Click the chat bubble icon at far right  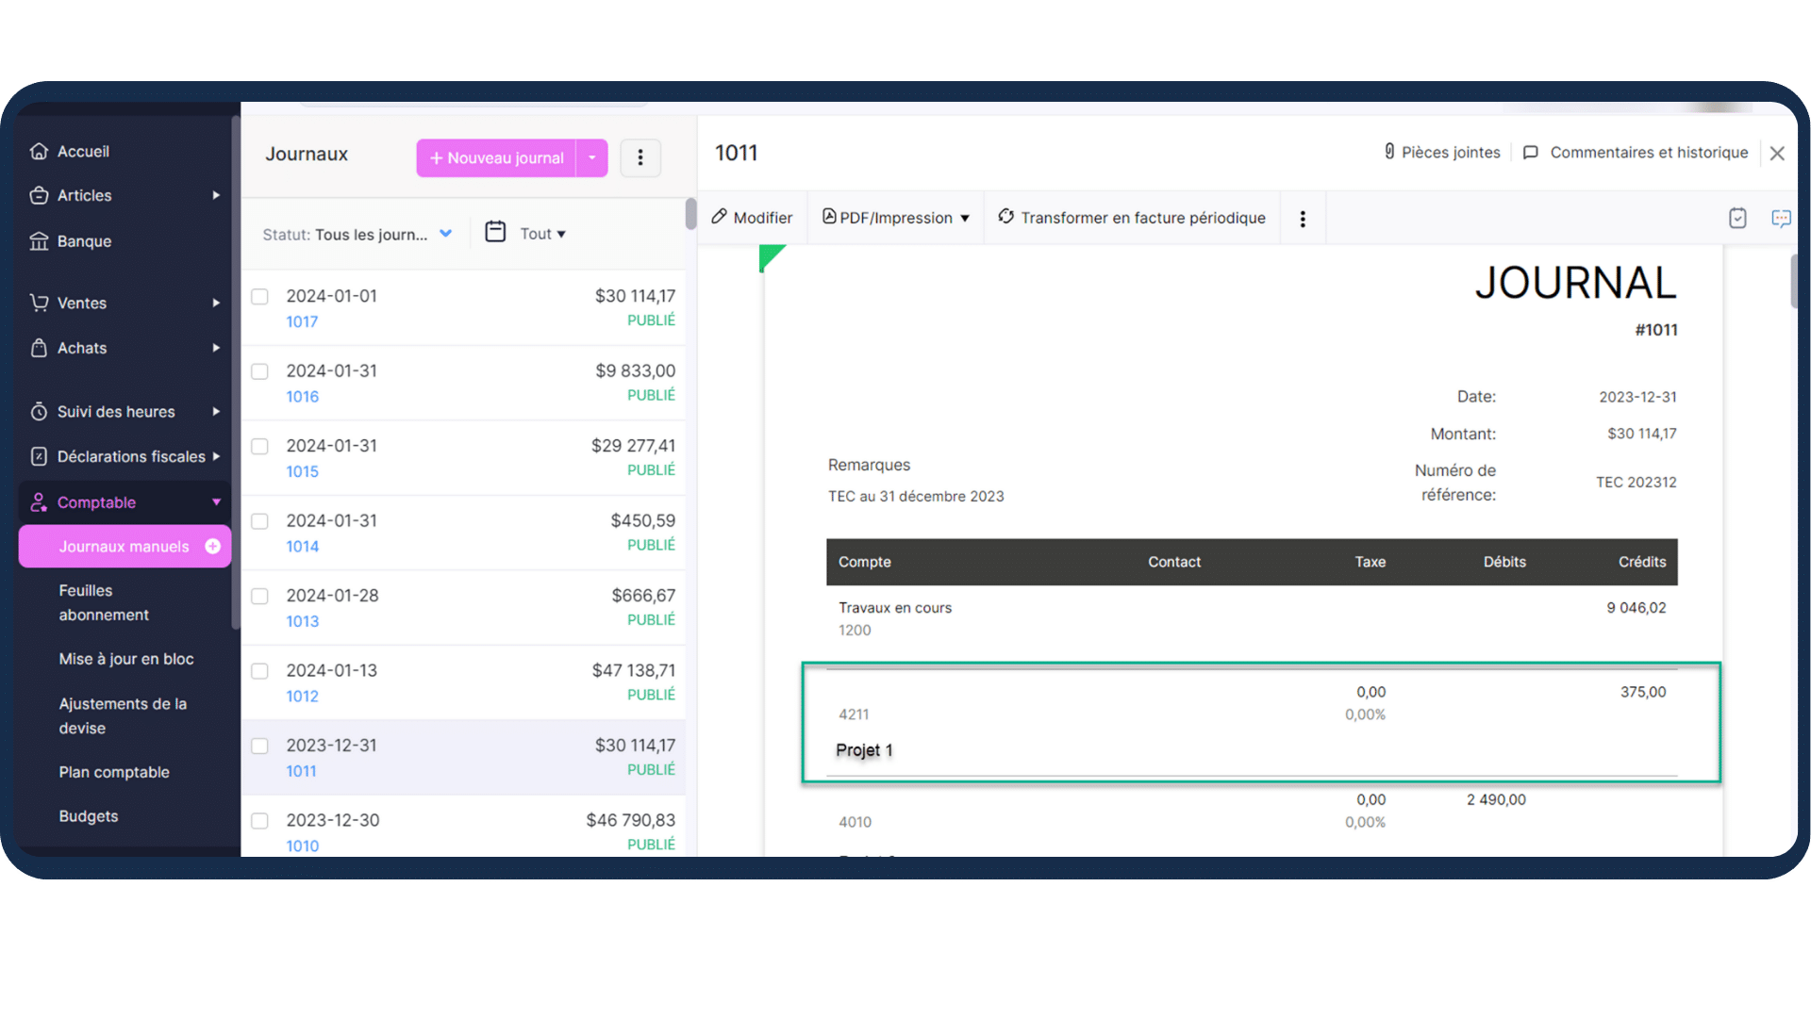pyautogui.click(x=1781, y=219)
